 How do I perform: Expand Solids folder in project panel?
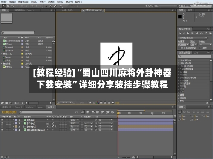coord(2,54)
